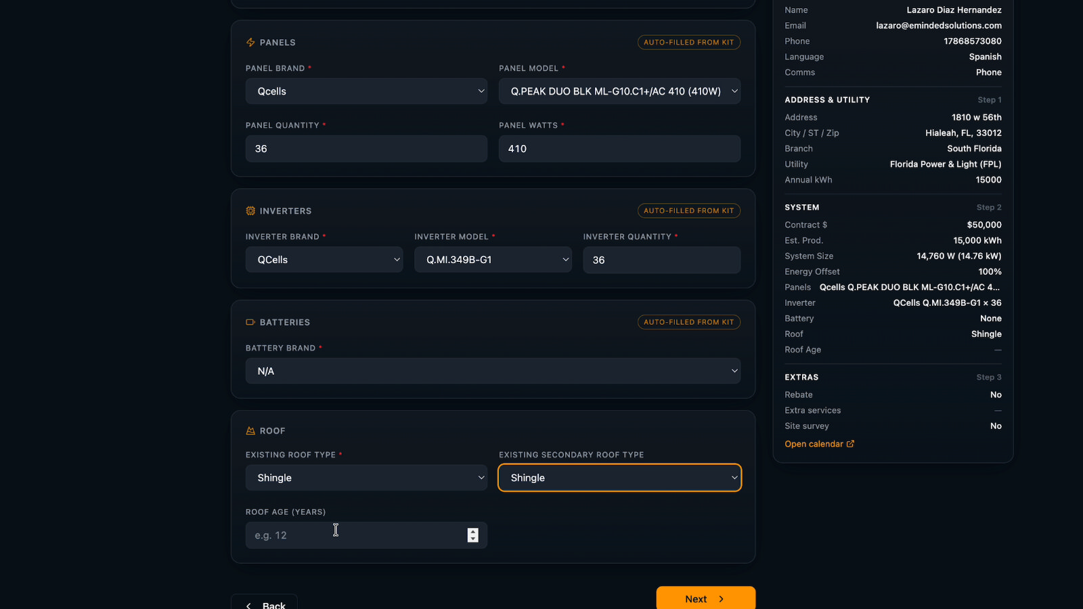Click the Auto-filled from kit badge in Batteries

point(688,322)
